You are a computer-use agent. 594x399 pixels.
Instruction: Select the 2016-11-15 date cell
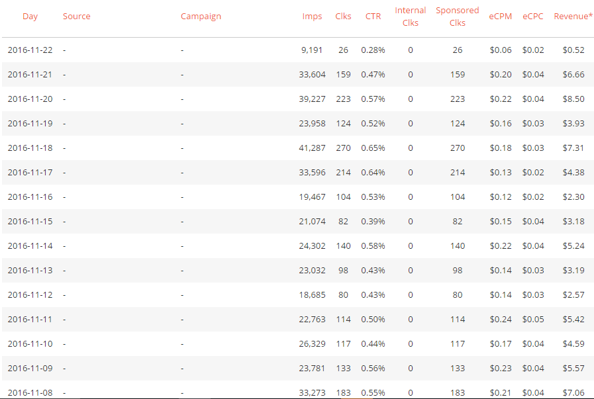click(30, 222)
